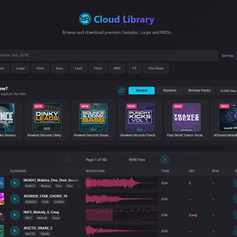
Task: Click the IMF3_Melody_6_Cmaj filename
Action: [41, 212]
